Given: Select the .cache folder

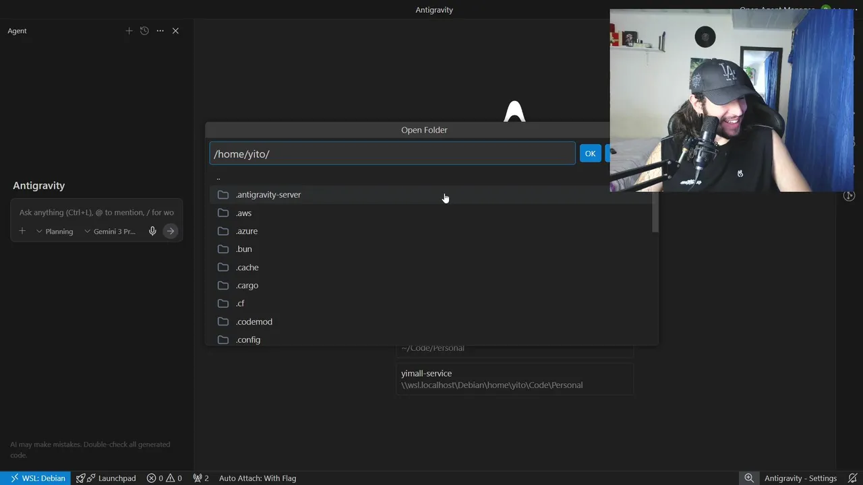Looking at the screenshot, I should pos(431,267).
